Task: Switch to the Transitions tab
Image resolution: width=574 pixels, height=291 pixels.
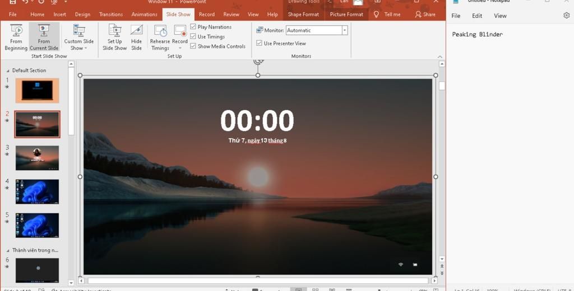Action: [x=111, y=14]
